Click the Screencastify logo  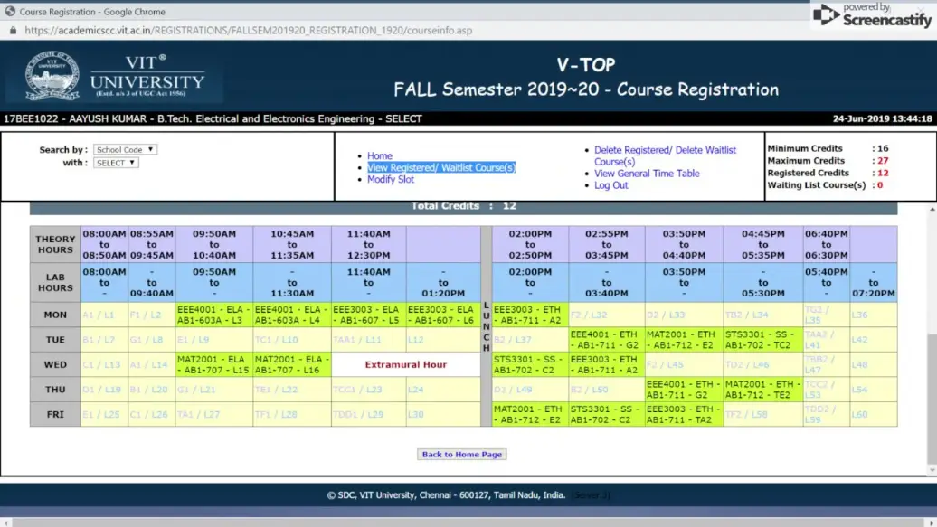[873, 15]
